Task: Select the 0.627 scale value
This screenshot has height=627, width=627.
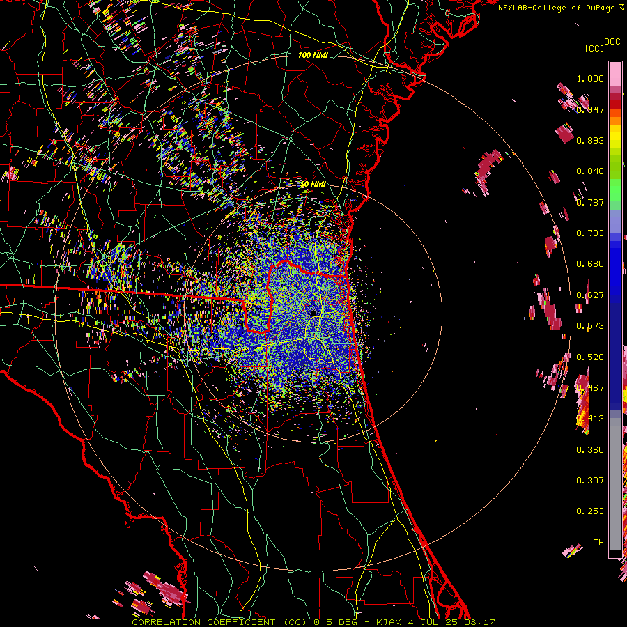Action: pyautogui.click(x=590, y=295)
